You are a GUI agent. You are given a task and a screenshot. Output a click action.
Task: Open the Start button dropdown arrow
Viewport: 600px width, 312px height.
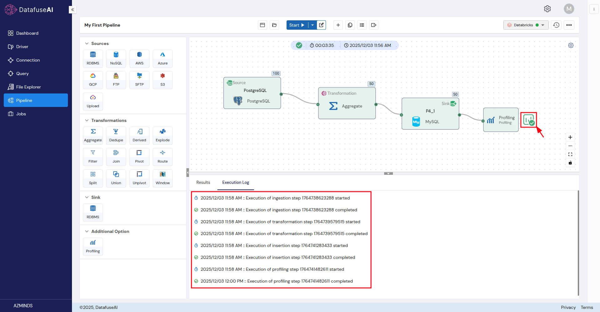pyautogui.click(x=312, y=25)
